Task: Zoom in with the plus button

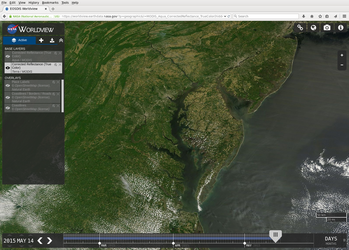Action: tap(341, 55)
